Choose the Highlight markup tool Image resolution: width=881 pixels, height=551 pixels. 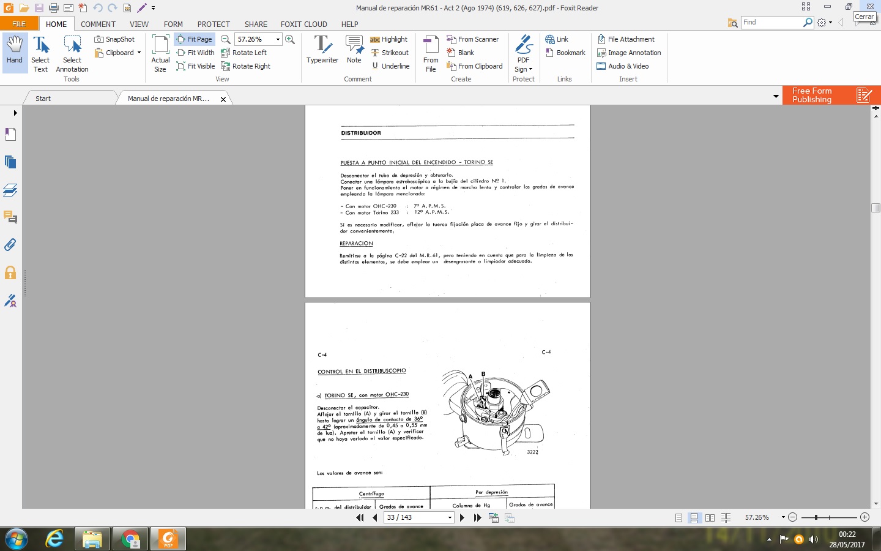(389, 39)
